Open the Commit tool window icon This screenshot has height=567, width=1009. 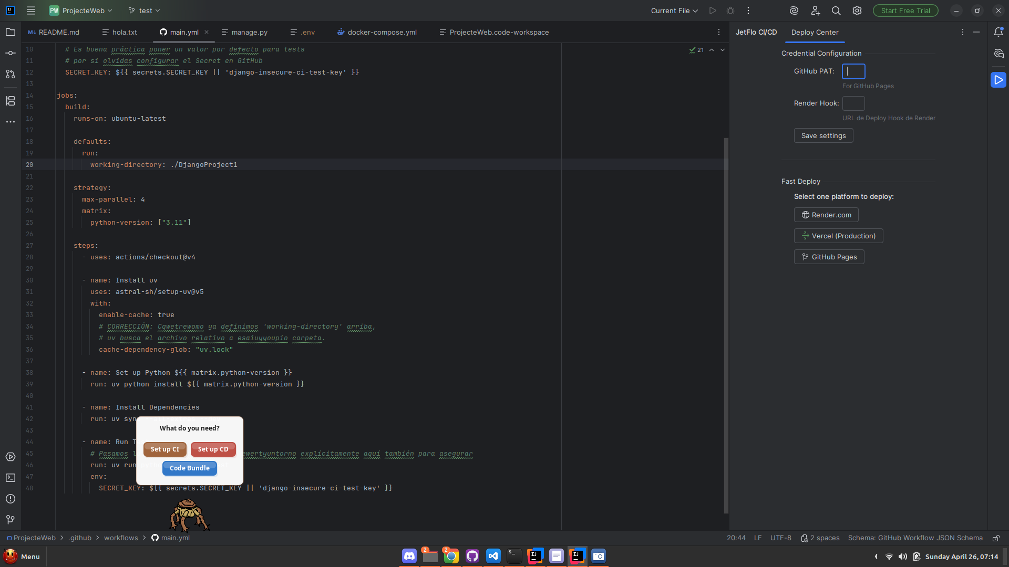(11, 53)
